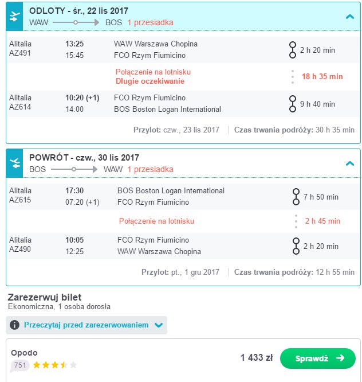The height and width of the screenshot is (382, 362).
Task: Click the Sprawdź button for Opodo
Action: pos(318,358)
